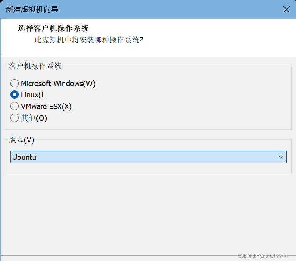Close the 新建虚拟机向导 dialog
Image resolution: width=296 pixels, height=261 pixels.
pyautogui.click(x=286, y=9)
